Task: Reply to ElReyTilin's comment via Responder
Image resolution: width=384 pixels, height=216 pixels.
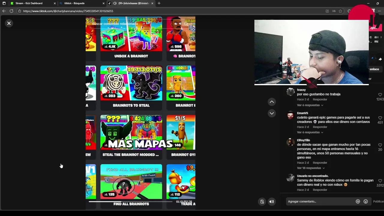Action: (x=320, y=163)
